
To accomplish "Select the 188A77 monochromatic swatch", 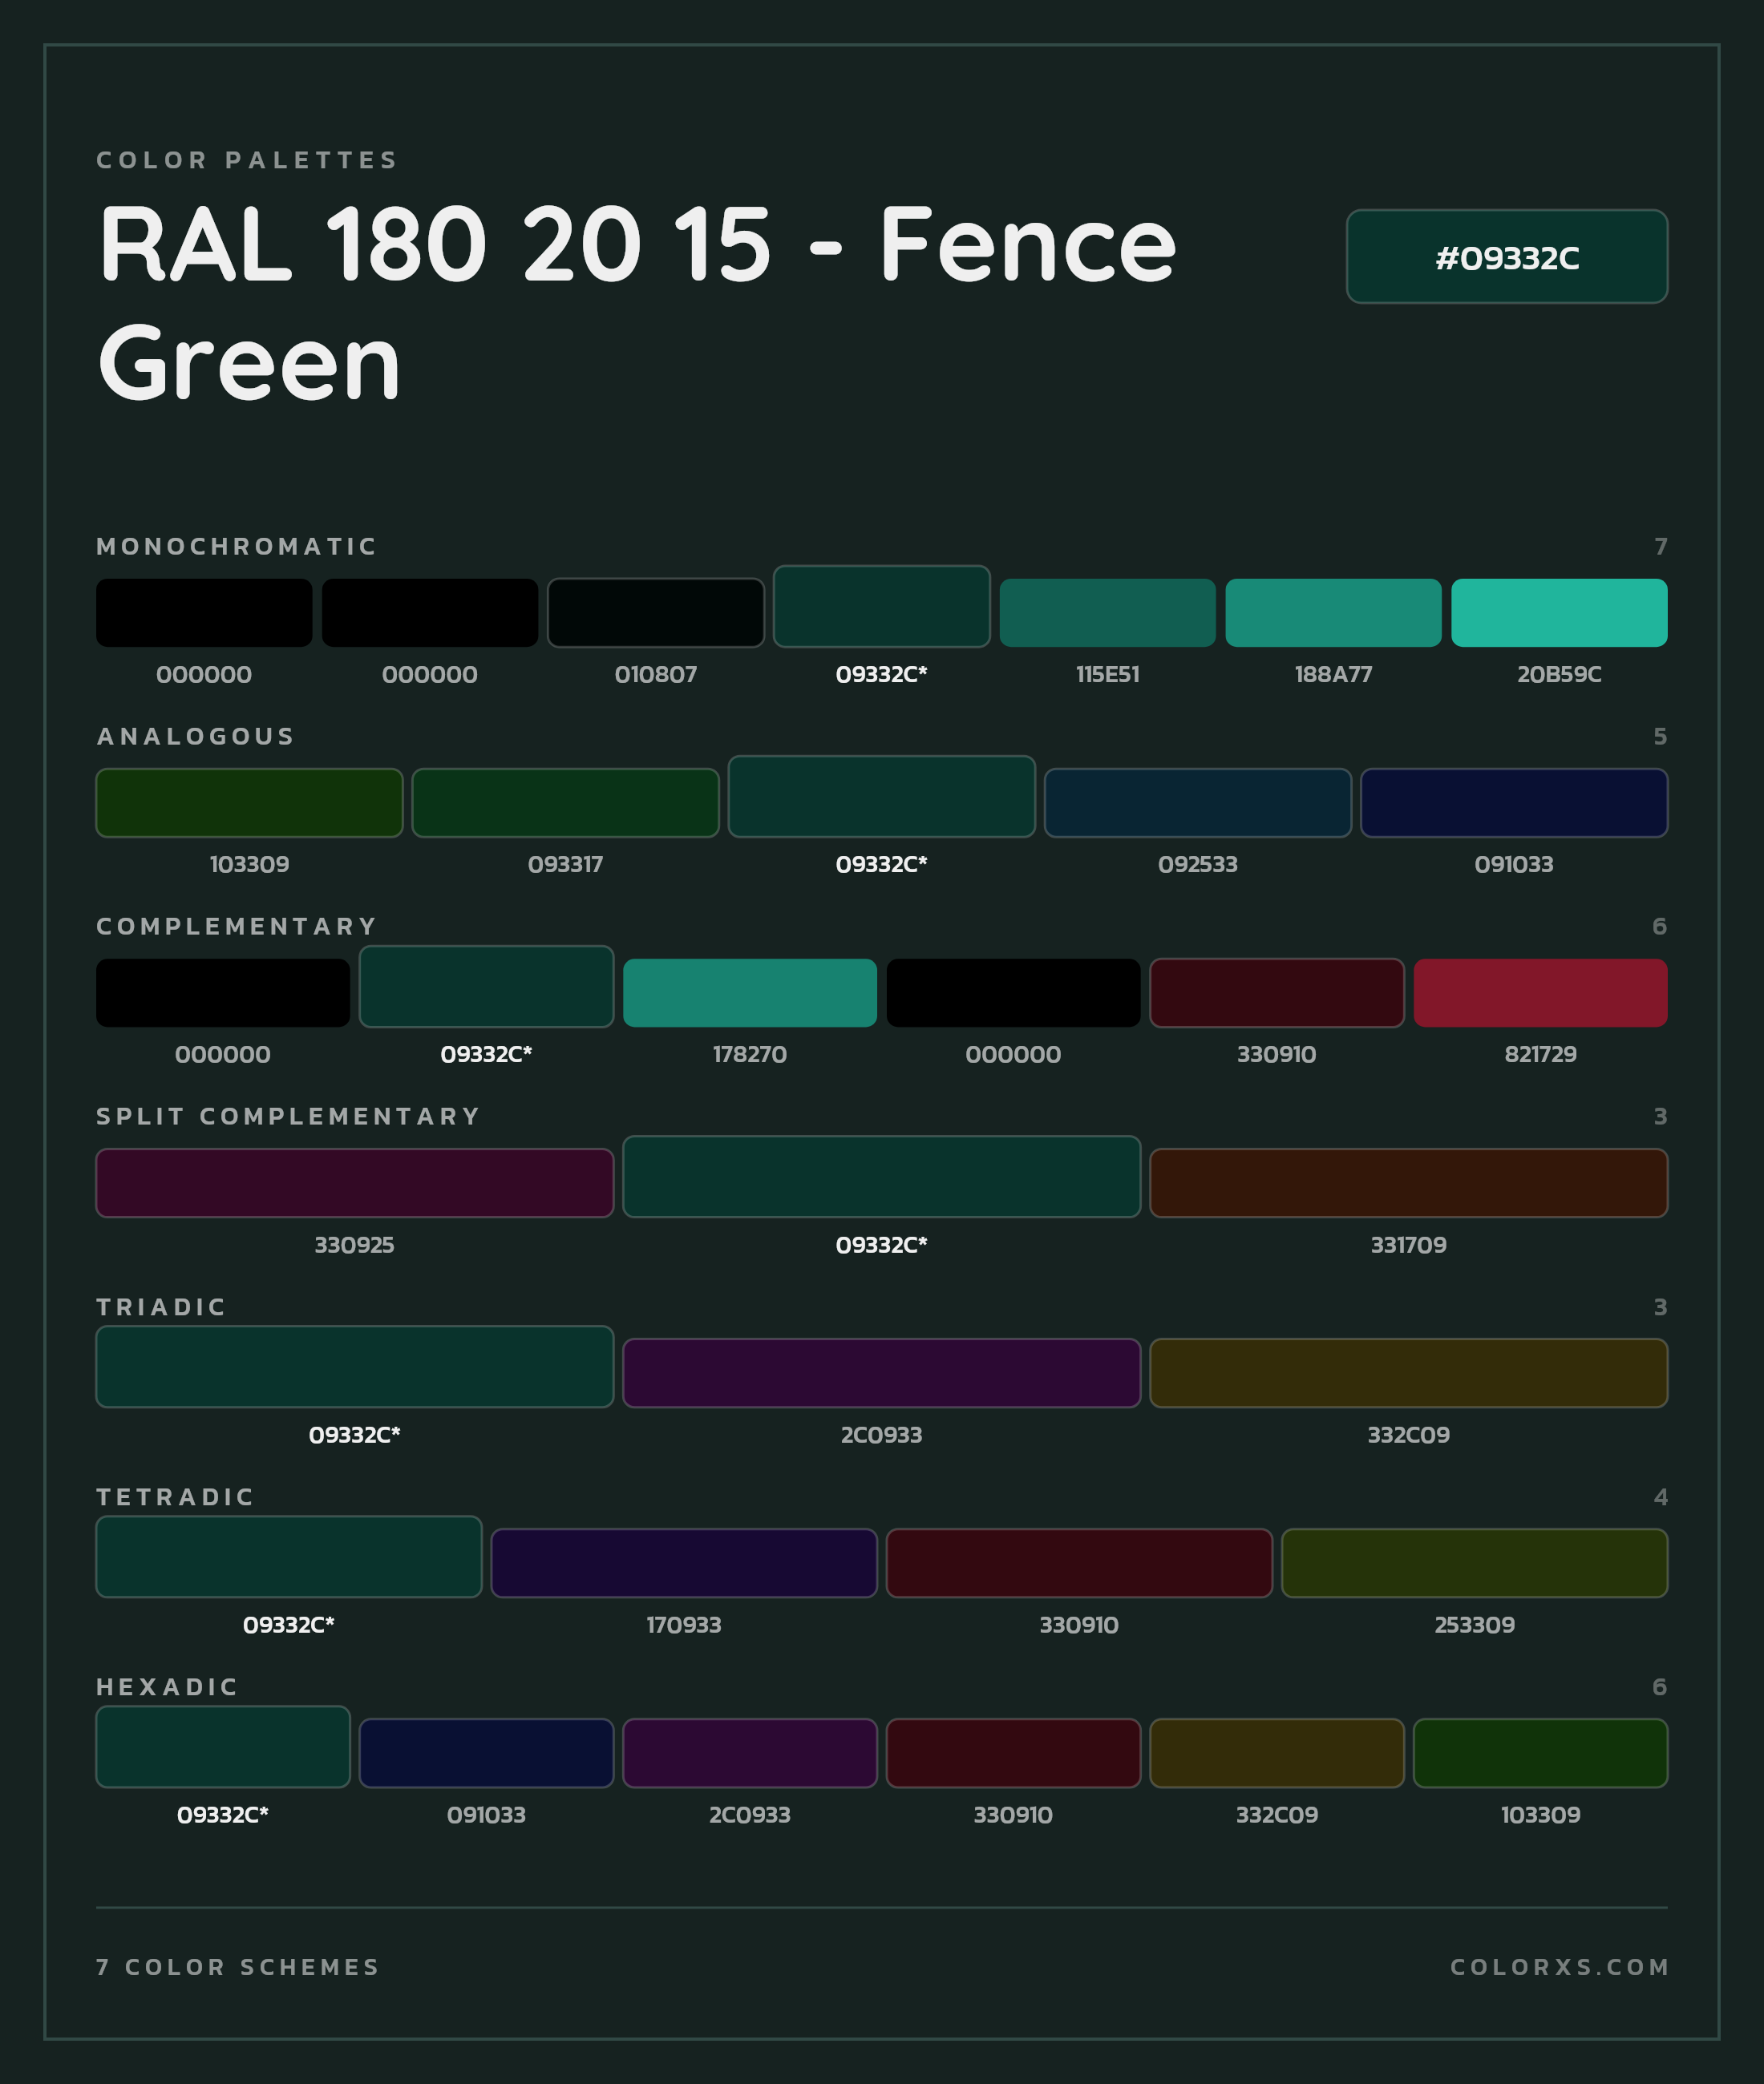I will coord(1333,612).
